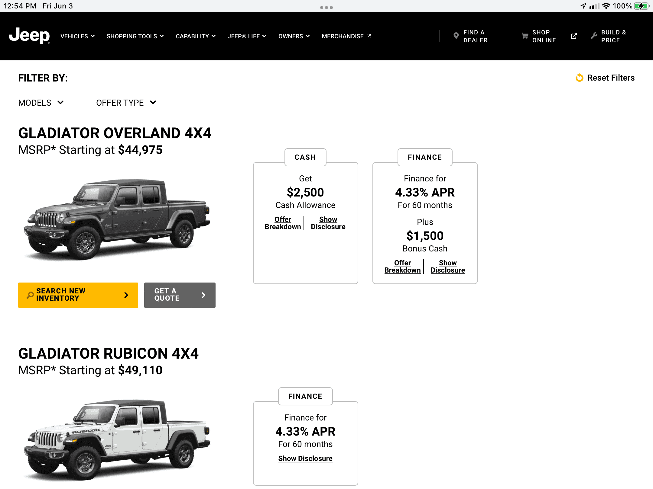Open the Shopping Tools menu
This screenshot has height=489, width=653.
pos(135,36)
